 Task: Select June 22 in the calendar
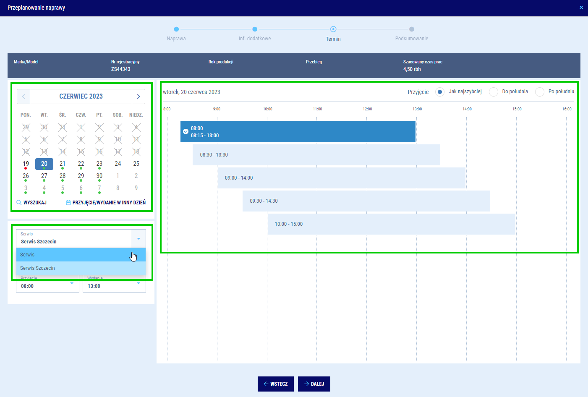(x=81, y=164)
